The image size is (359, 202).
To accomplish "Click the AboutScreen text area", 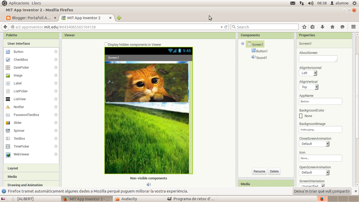I will tap(318, 59).
